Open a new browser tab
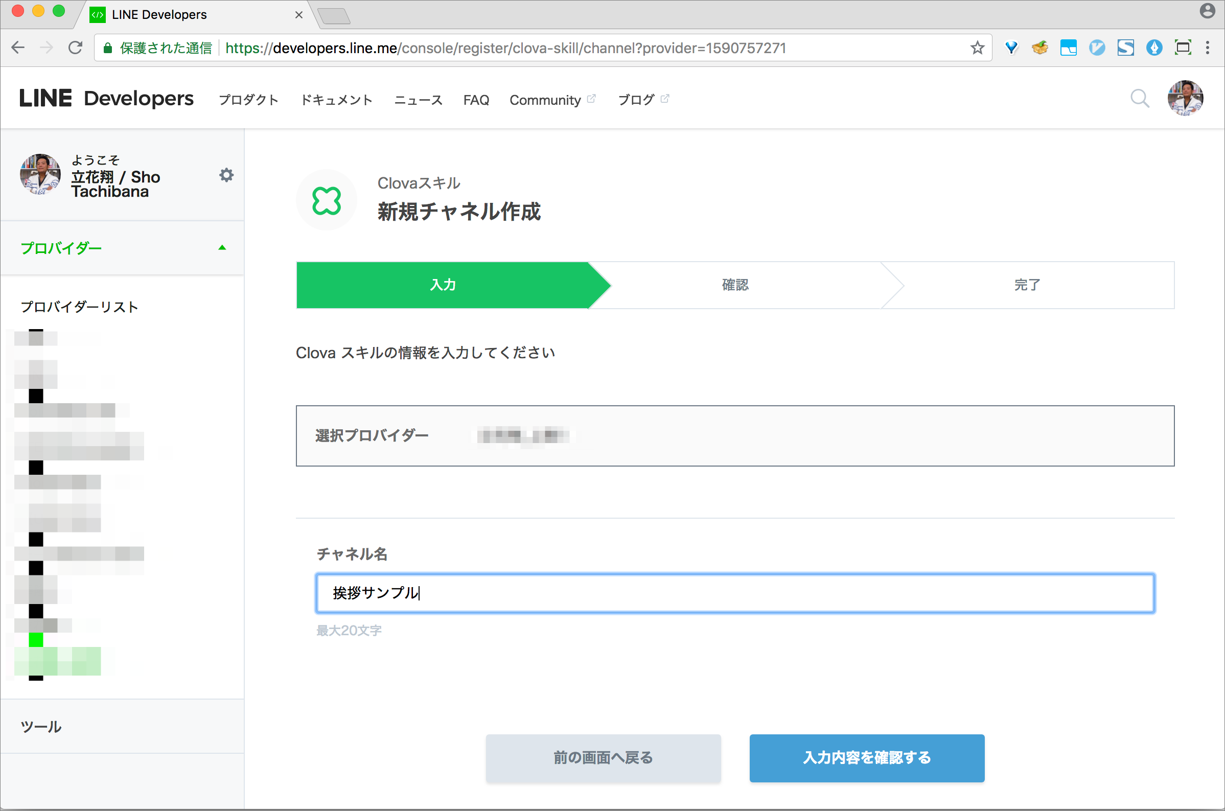This screenshot has height=811, width=1225. [x=334, y=16]
